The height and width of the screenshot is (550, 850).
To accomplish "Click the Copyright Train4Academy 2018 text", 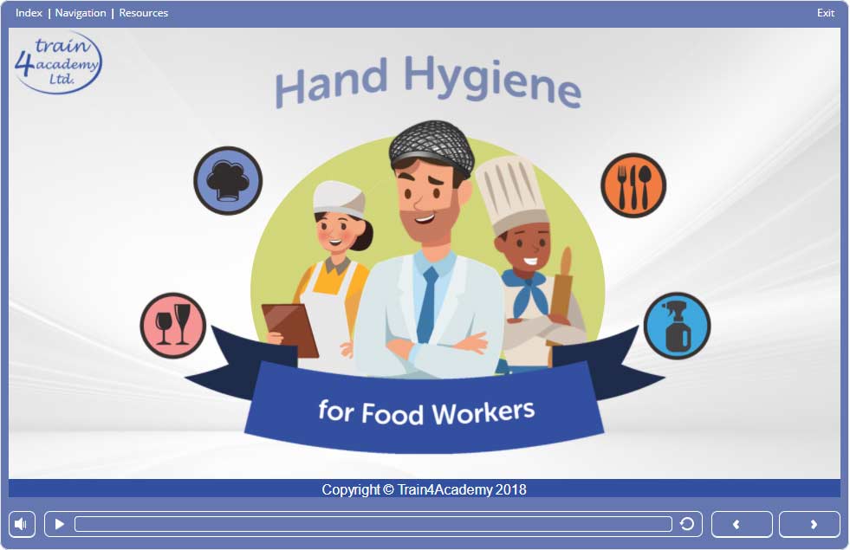I will [x=424, y=489].
